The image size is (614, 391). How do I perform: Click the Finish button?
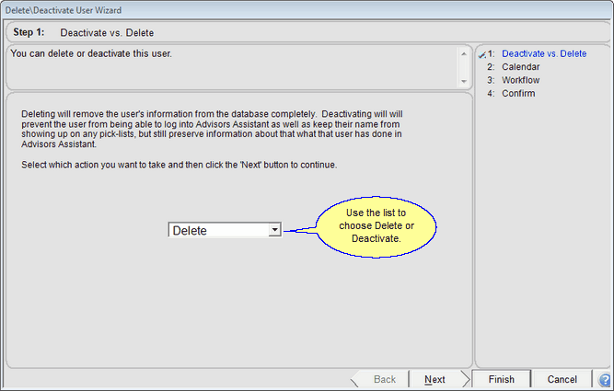[x=502, y=379]
